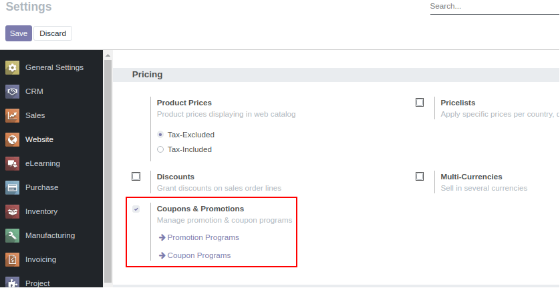Discard the settings changes
560x288 pixels.
[53, 33]
